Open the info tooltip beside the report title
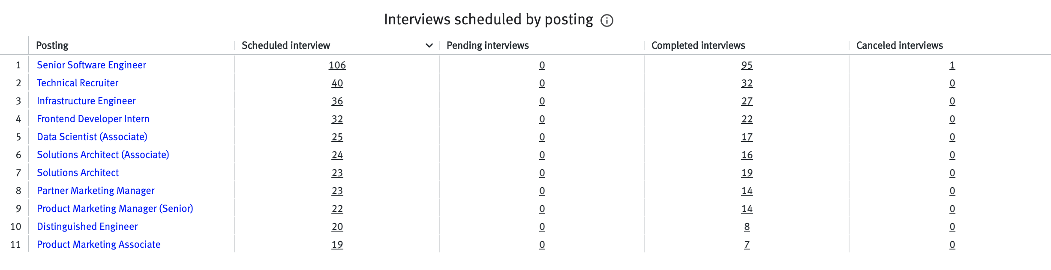 pos(607,19)
